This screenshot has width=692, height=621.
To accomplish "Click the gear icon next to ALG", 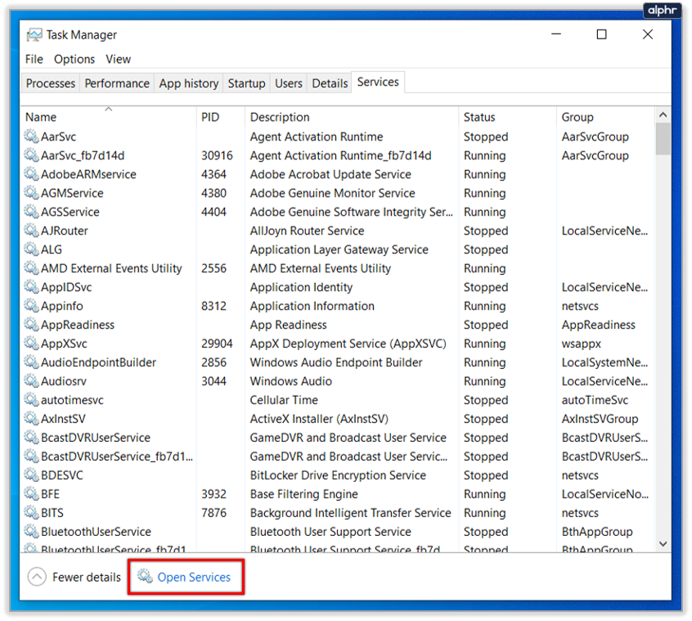I will [31, 250].
